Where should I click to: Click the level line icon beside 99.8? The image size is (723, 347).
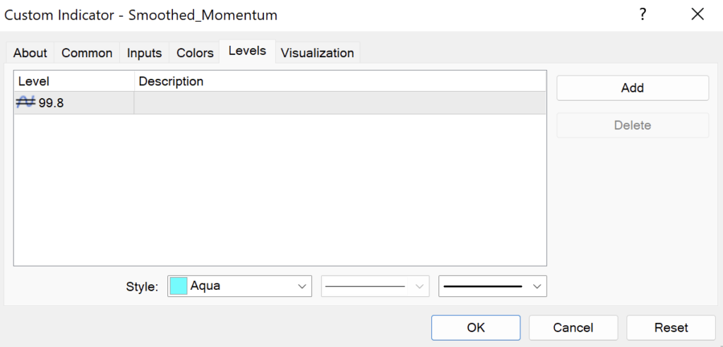25,103
